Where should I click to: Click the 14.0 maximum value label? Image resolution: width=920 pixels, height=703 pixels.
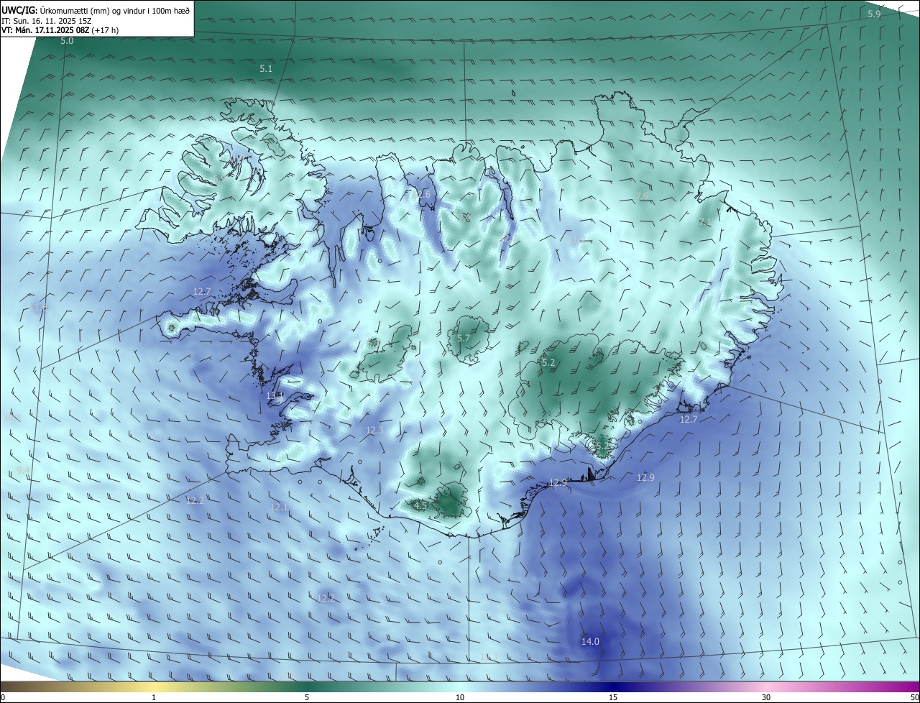click(x=590, y=641)
